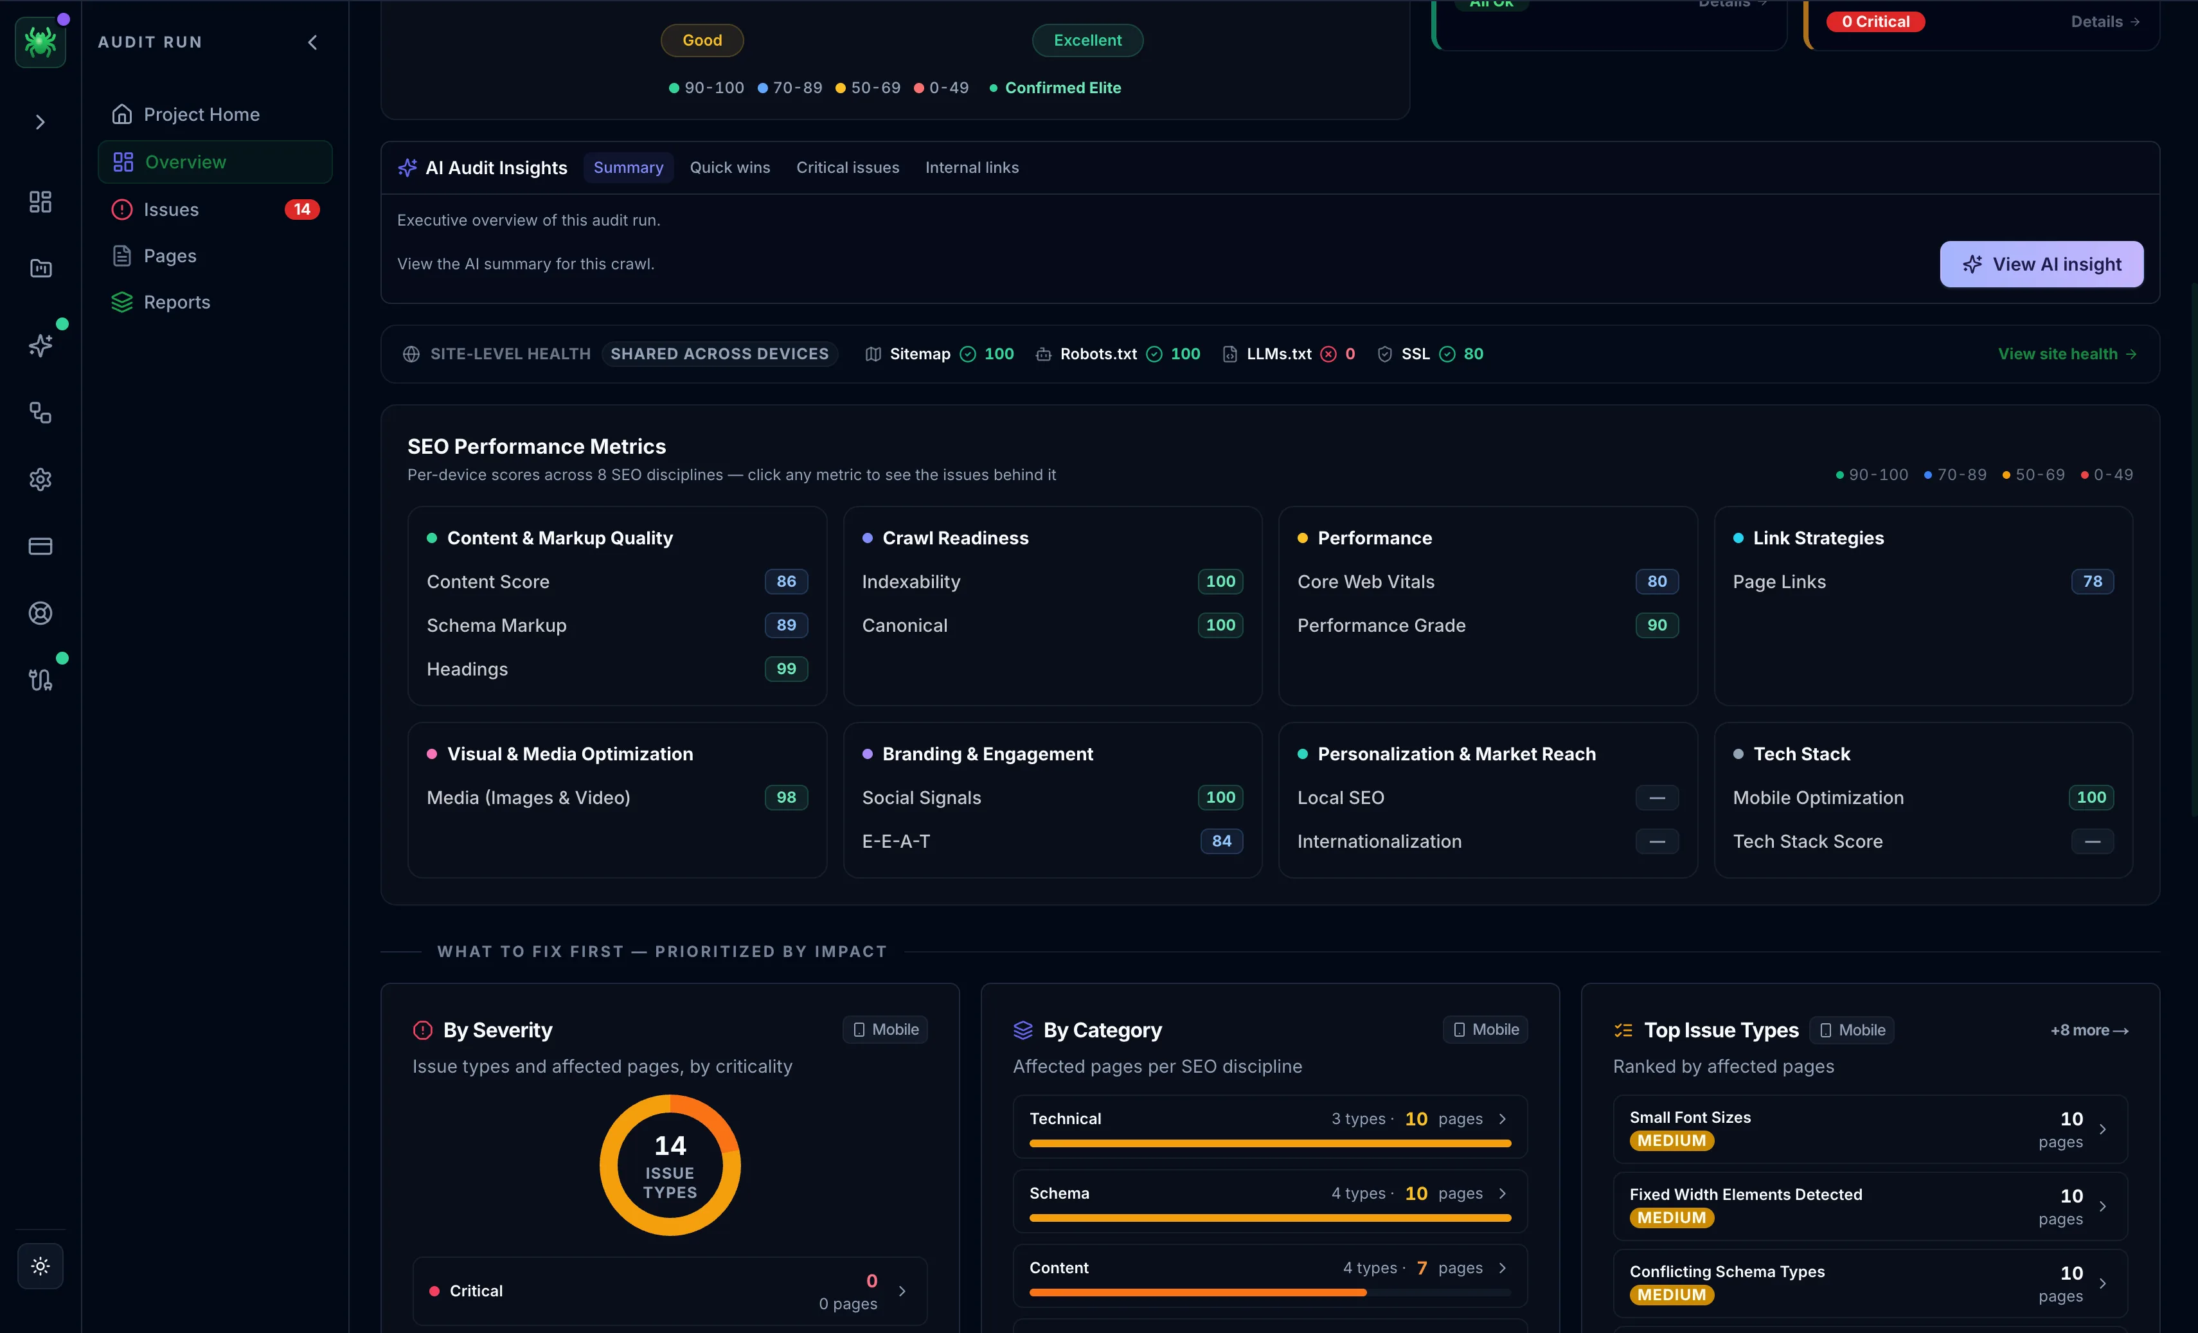Open the +8 more issue types link
Image resolution: width=2198 pixels, height=1333 pixels.
click(x=2089, y=1030)
